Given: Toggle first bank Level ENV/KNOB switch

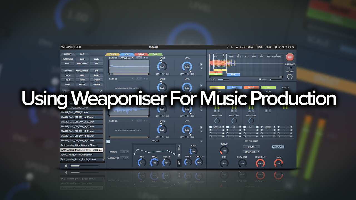Looking at the screenshot, I should [187, 74].
